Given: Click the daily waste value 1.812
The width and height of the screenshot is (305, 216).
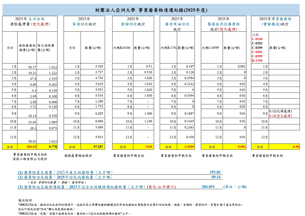Looking at the screenshot, I should tap(53, 67).
